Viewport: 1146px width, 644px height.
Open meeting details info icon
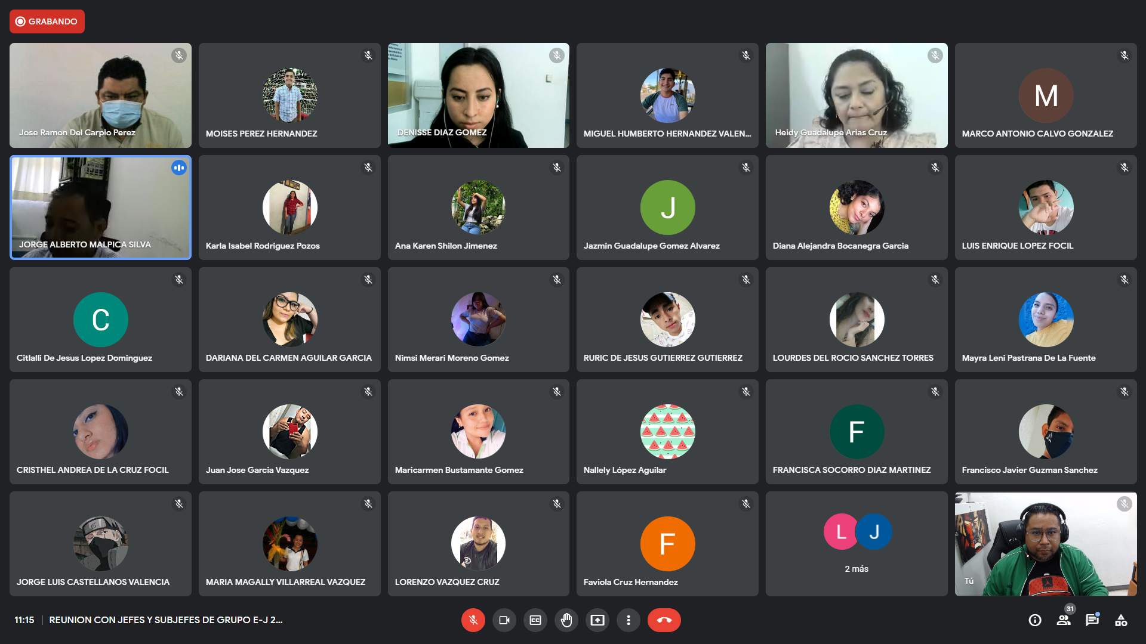point(1035,620)
